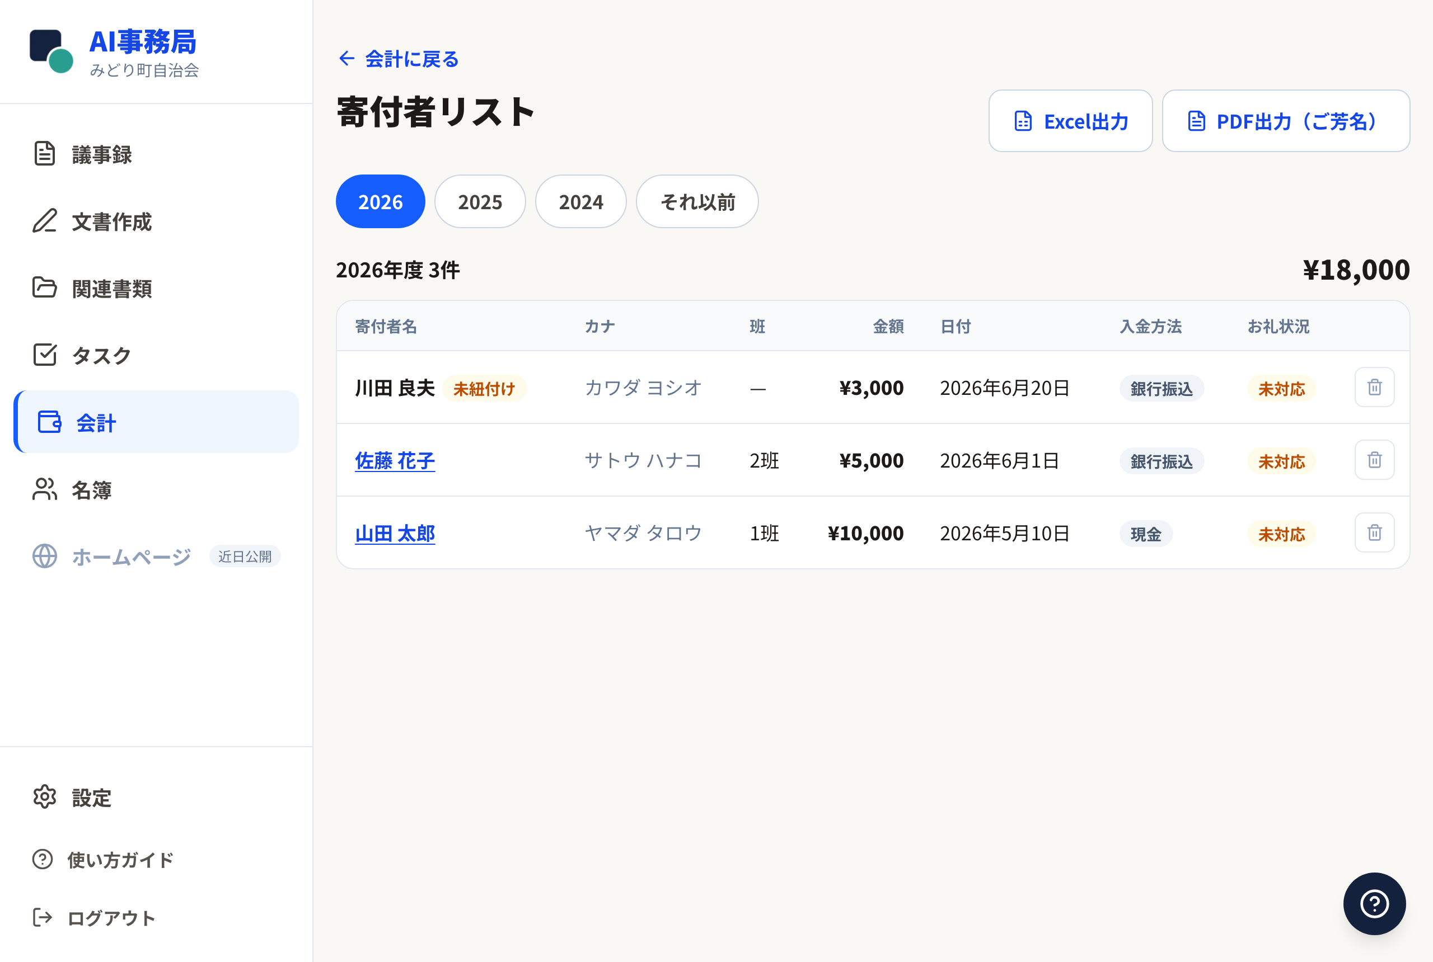Open 名簿 in the sidebar

click(156, 489)
